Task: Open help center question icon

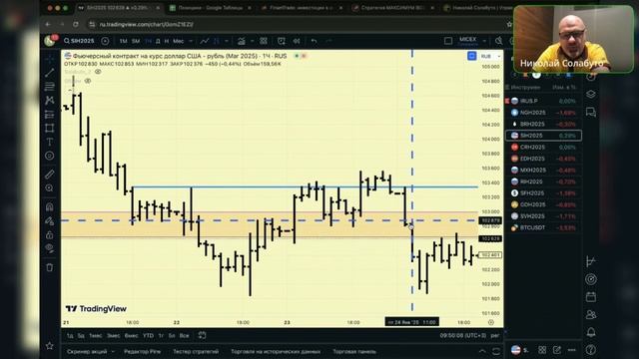Action: point(591,350)
